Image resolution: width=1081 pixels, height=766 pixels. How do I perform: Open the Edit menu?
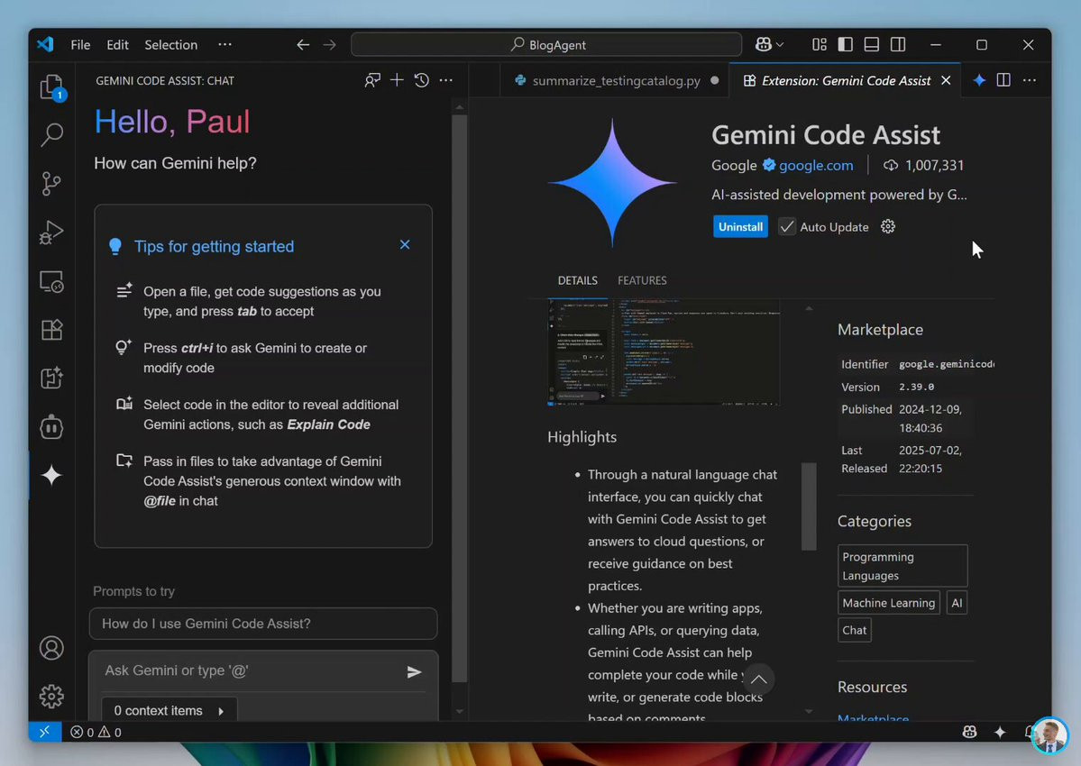(117, 45)
